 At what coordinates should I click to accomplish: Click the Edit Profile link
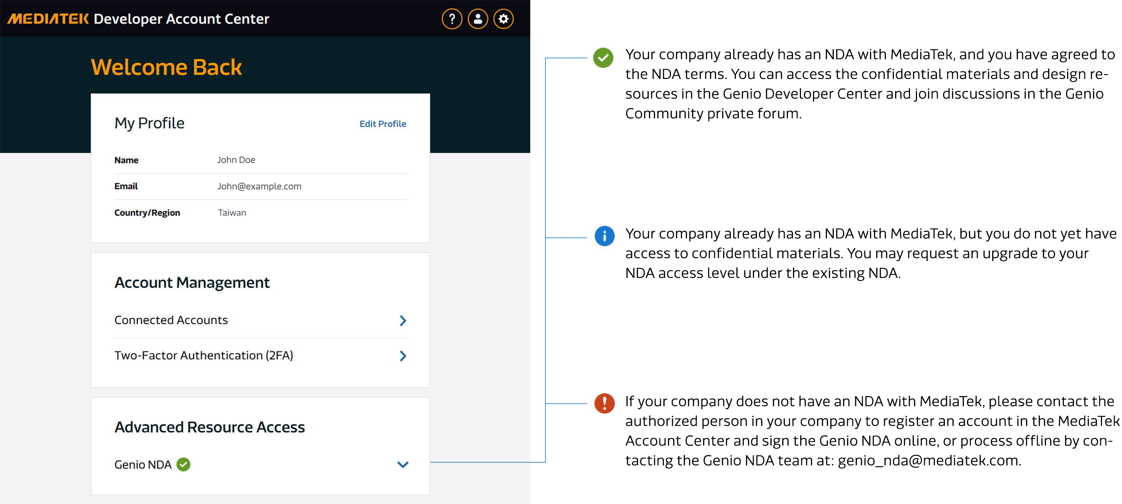(383, 124)
